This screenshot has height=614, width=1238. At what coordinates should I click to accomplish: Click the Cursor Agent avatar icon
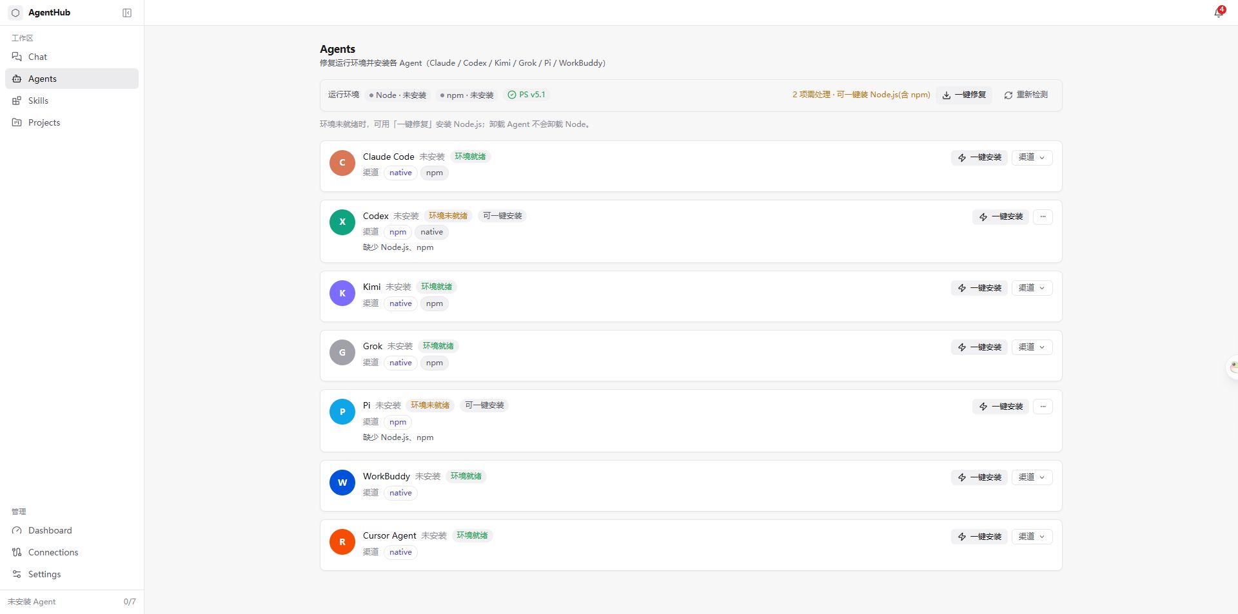point(342,542)
